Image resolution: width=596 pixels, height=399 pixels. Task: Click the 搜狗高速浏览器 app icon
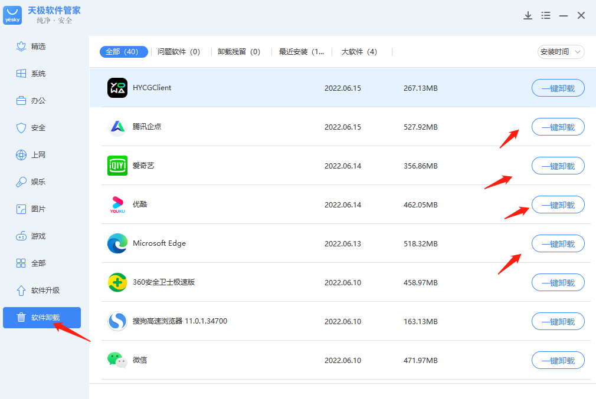point(117,321)
